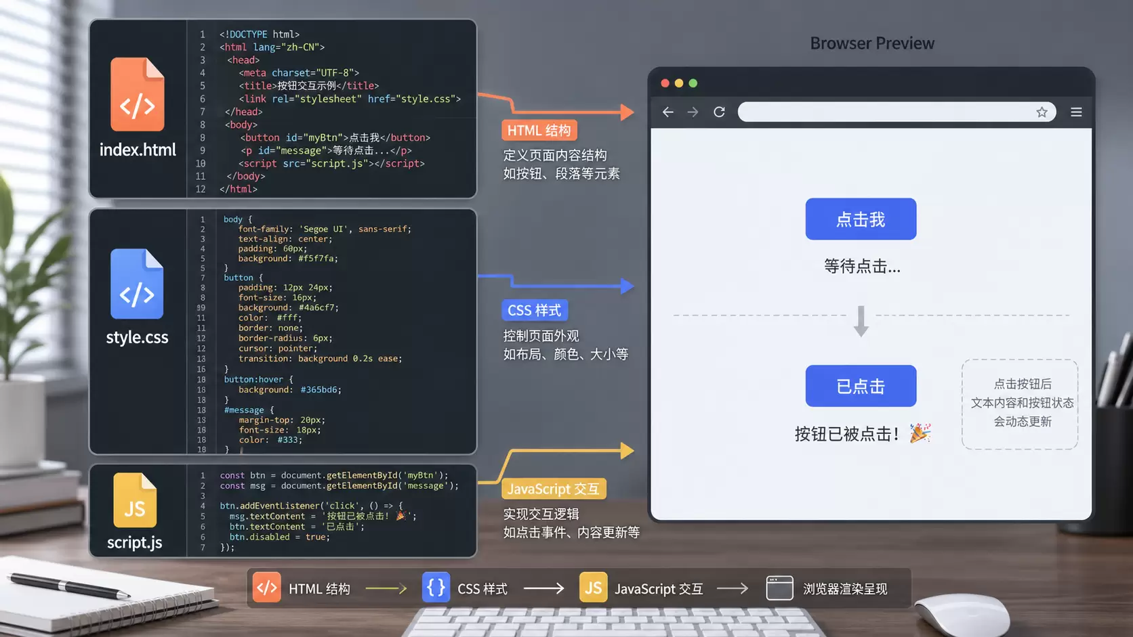Click the <meta charset="UTF-8"> line
Image resolution: width=1133 pixels, height=637 pixels.
click(299, 72)
